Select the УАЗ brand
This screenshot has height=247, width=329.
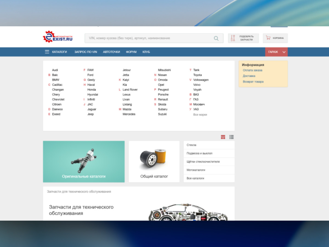click(196, 109)
